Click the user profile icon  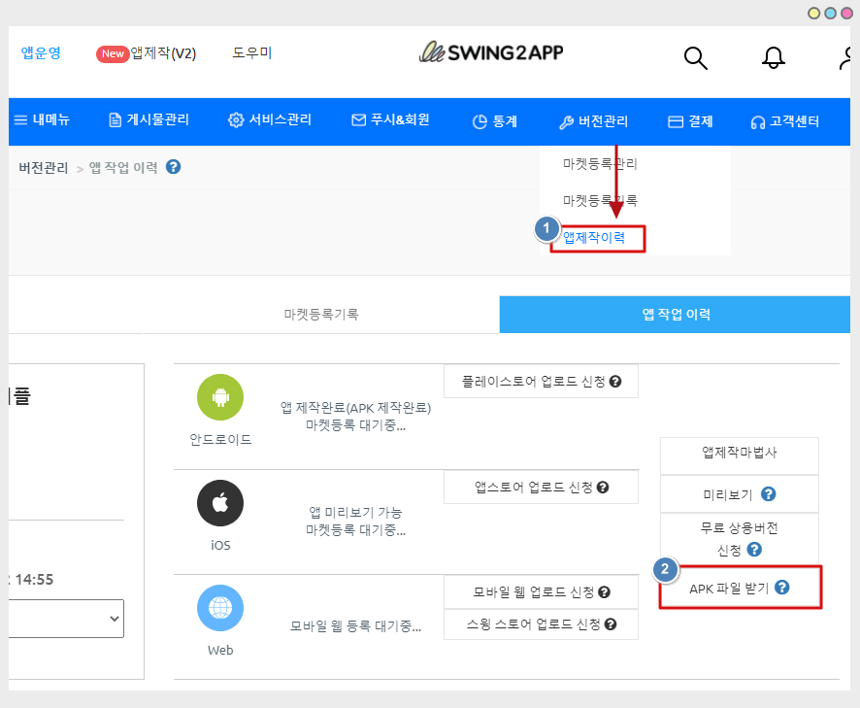847,58
